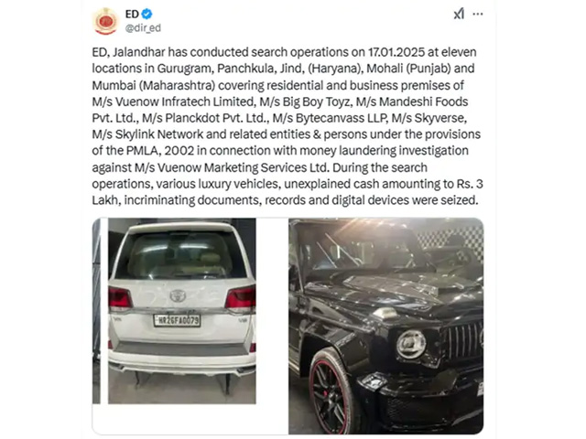
Task: Open the three-dot more options menu
Action: [478, 15]
